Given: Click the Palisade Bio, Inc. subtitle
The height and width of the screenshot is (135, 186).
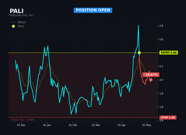Looking at the screenshot, I should [22, 15].
